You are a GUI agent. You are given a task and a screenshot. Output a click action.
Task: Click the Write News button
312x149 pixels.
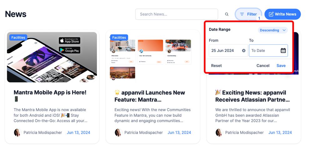[283, 14]
